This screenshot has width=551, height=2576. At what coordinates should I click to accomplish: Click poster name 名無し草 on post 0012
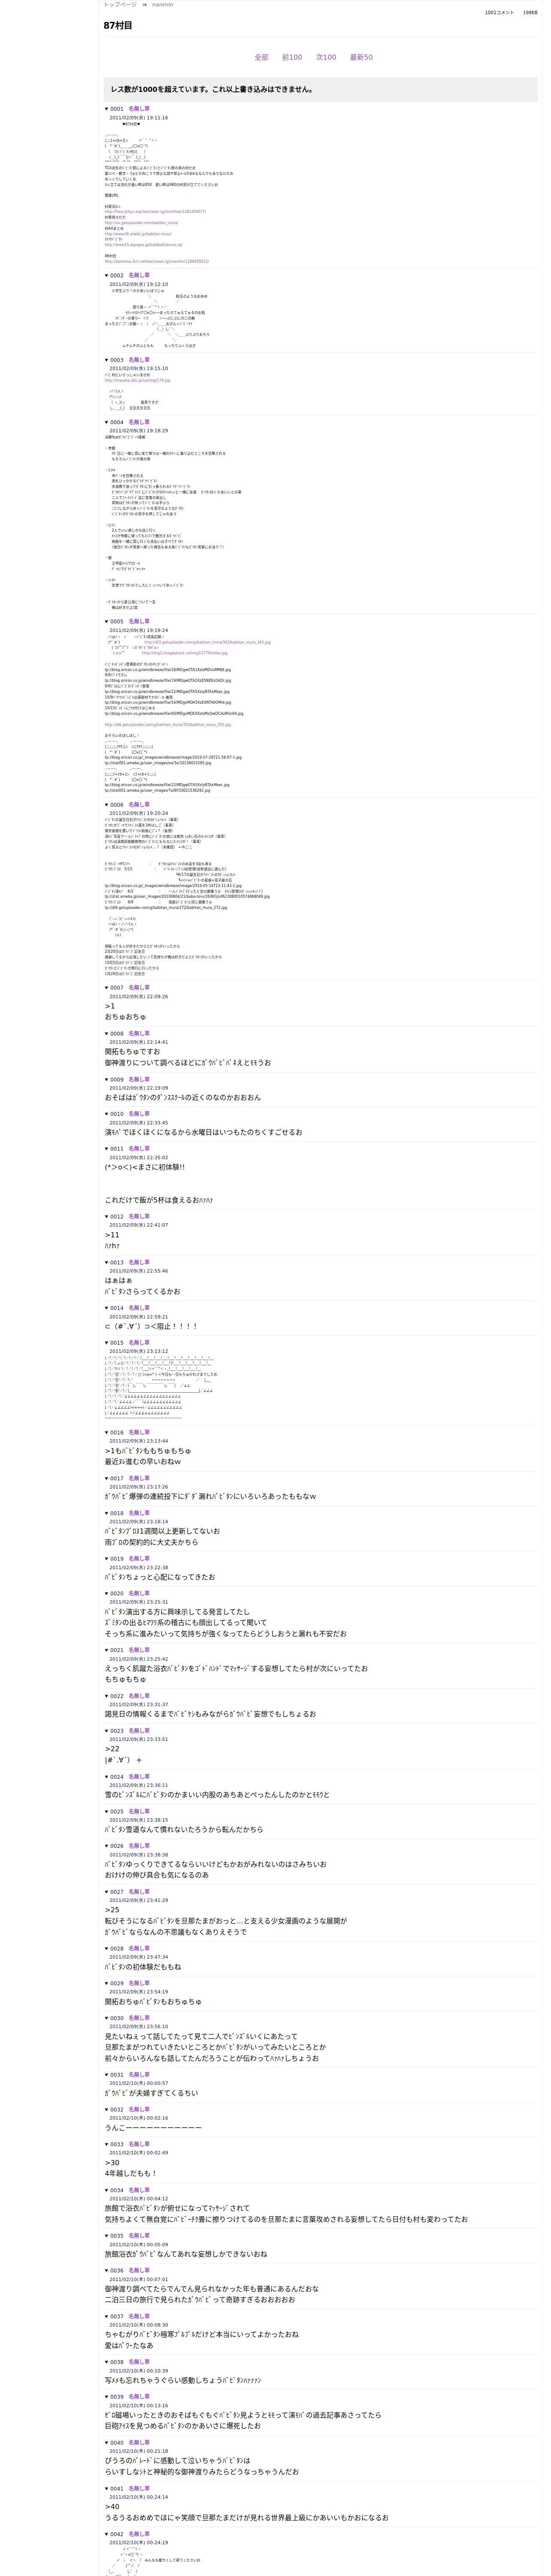(139, 1217)
